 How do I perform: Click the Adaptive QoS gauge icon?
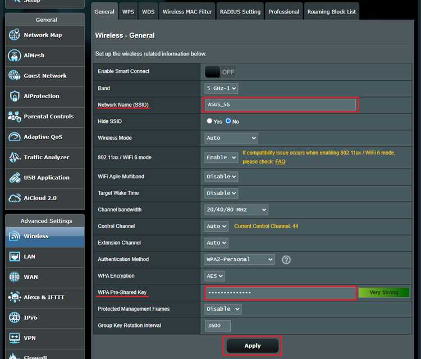14,137
